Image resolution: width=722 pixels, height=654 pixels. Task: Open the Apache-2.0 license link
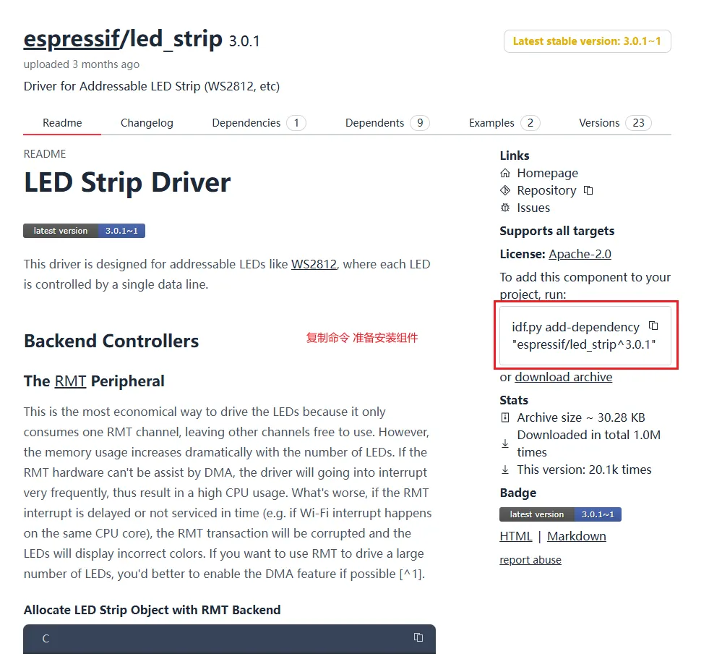(580, 254)
